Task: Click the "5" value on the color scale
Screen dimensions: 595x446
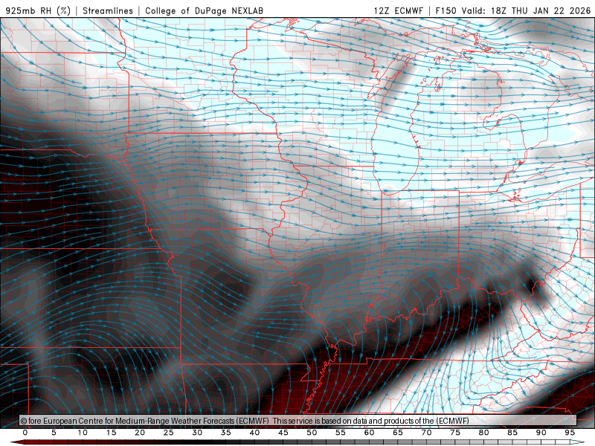Action: 54,433
